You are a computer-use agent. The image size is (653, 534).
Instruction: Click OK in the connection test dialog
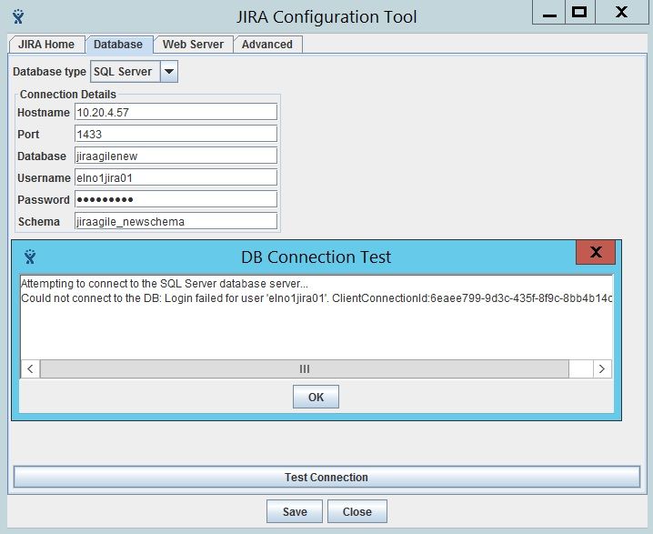click(316, 397)
